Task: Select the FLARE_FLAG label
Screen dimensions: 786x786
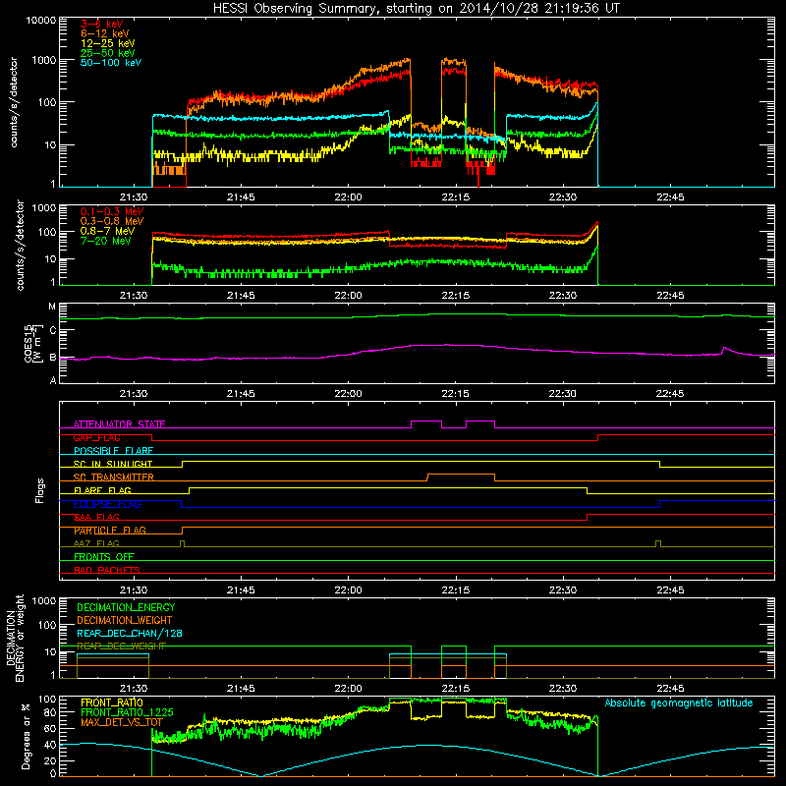Action: click(x=102, y=490)
